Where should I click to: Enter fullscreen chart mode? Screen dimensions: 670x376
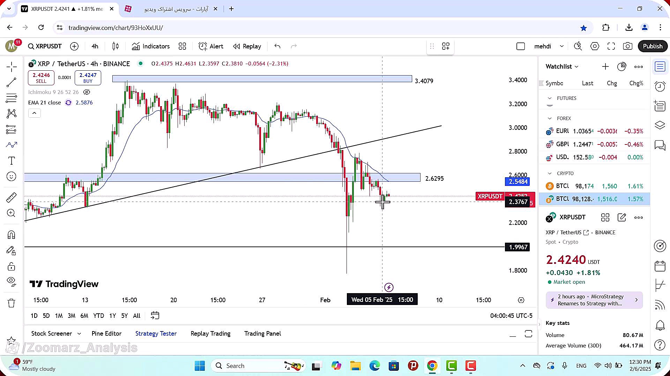tap(611, 46)
